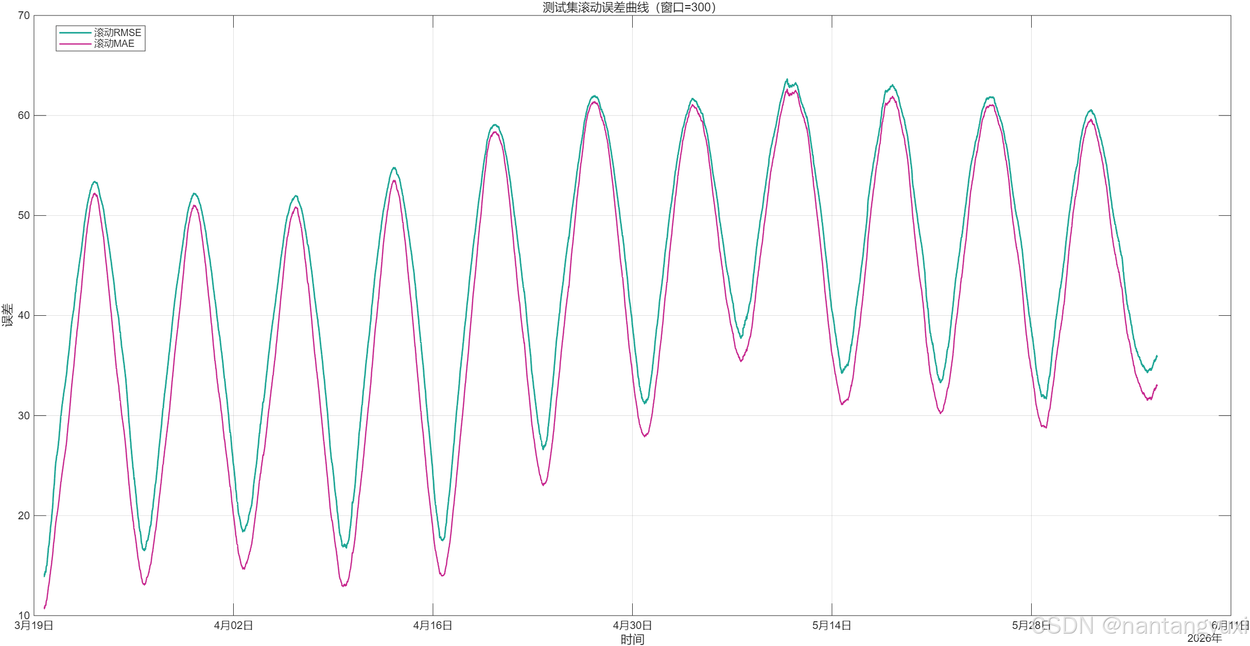1250x646 pixels.
Task: Click the 10 y-axis tick label
Action: (24, 615)
